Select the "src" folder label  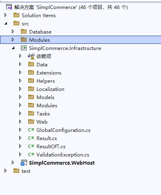(25, 24)
